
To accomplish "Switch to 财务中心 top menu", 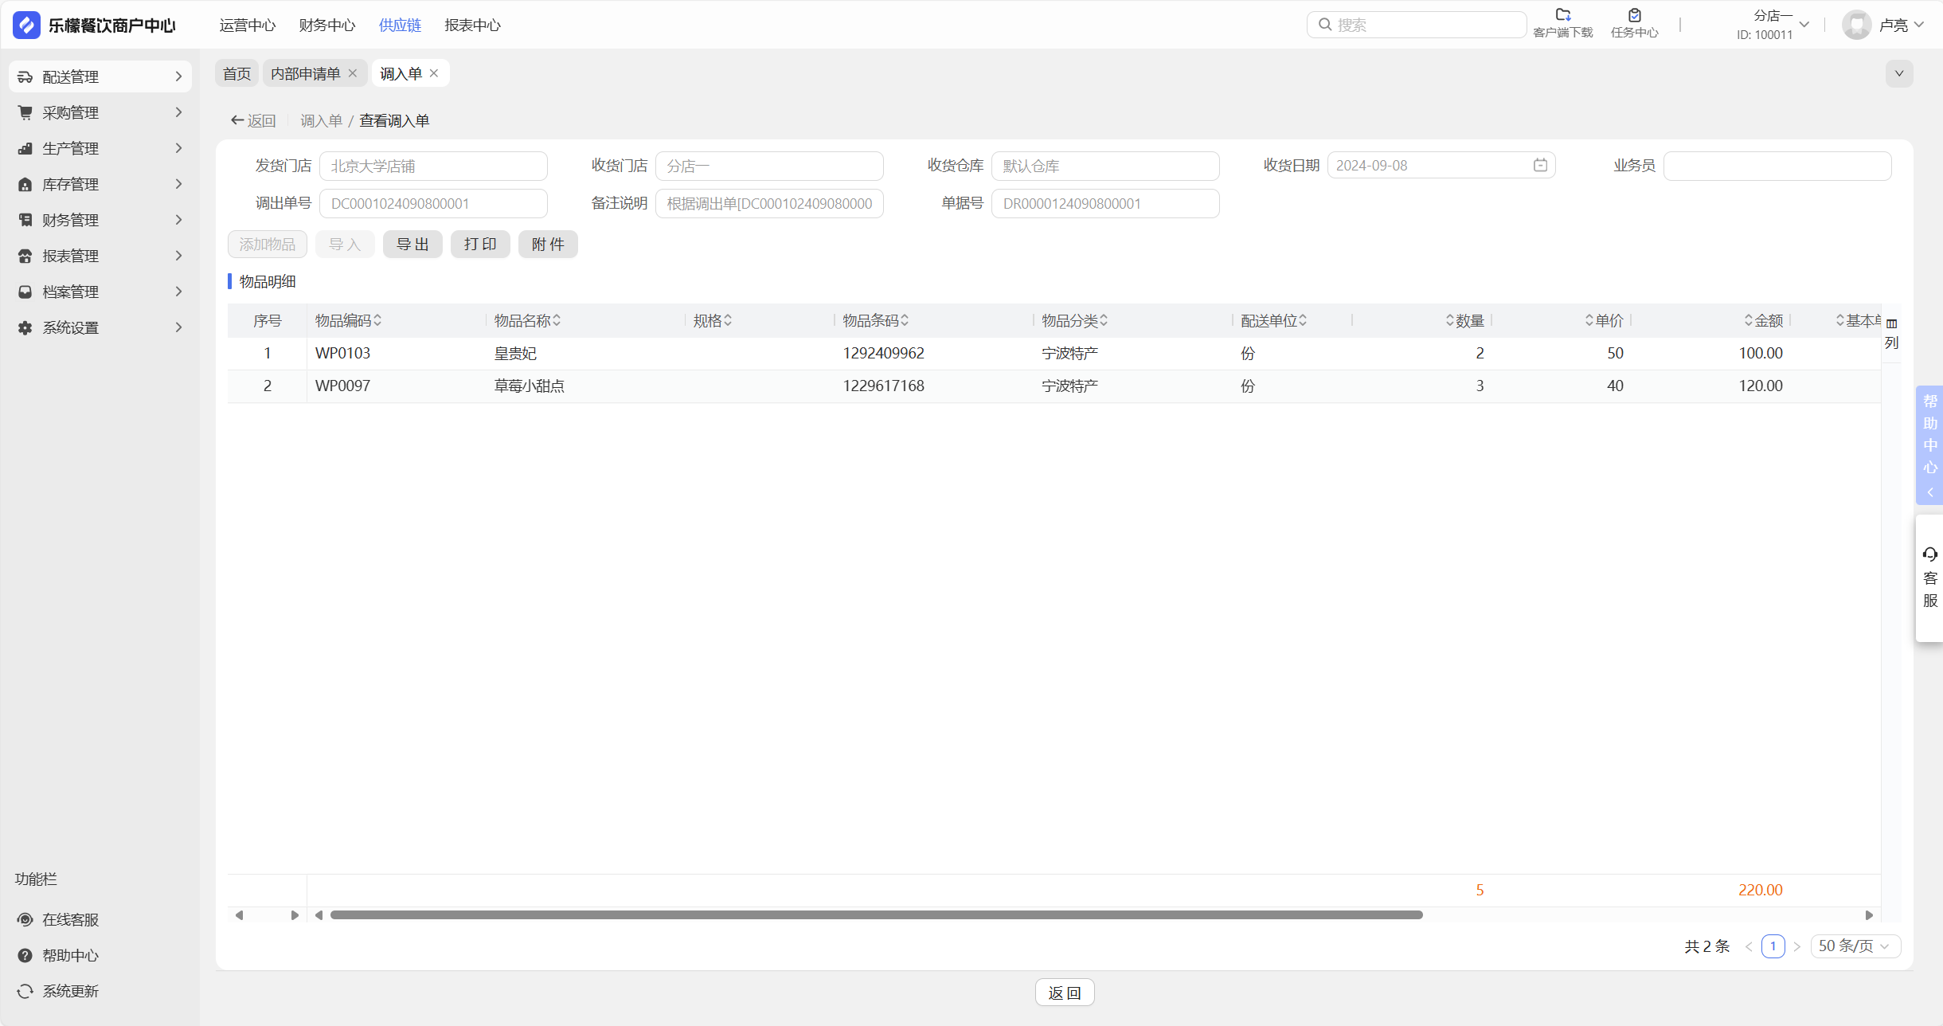I will point(326,25).
